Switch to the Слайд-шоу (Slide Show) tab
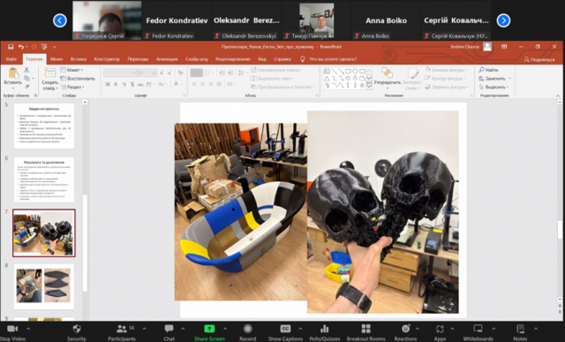 click(x=197, y=59)
